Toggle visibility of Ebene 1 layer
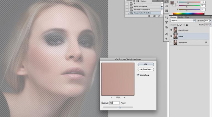This screenshot has width=212, height=117. (x=172, y=36)
